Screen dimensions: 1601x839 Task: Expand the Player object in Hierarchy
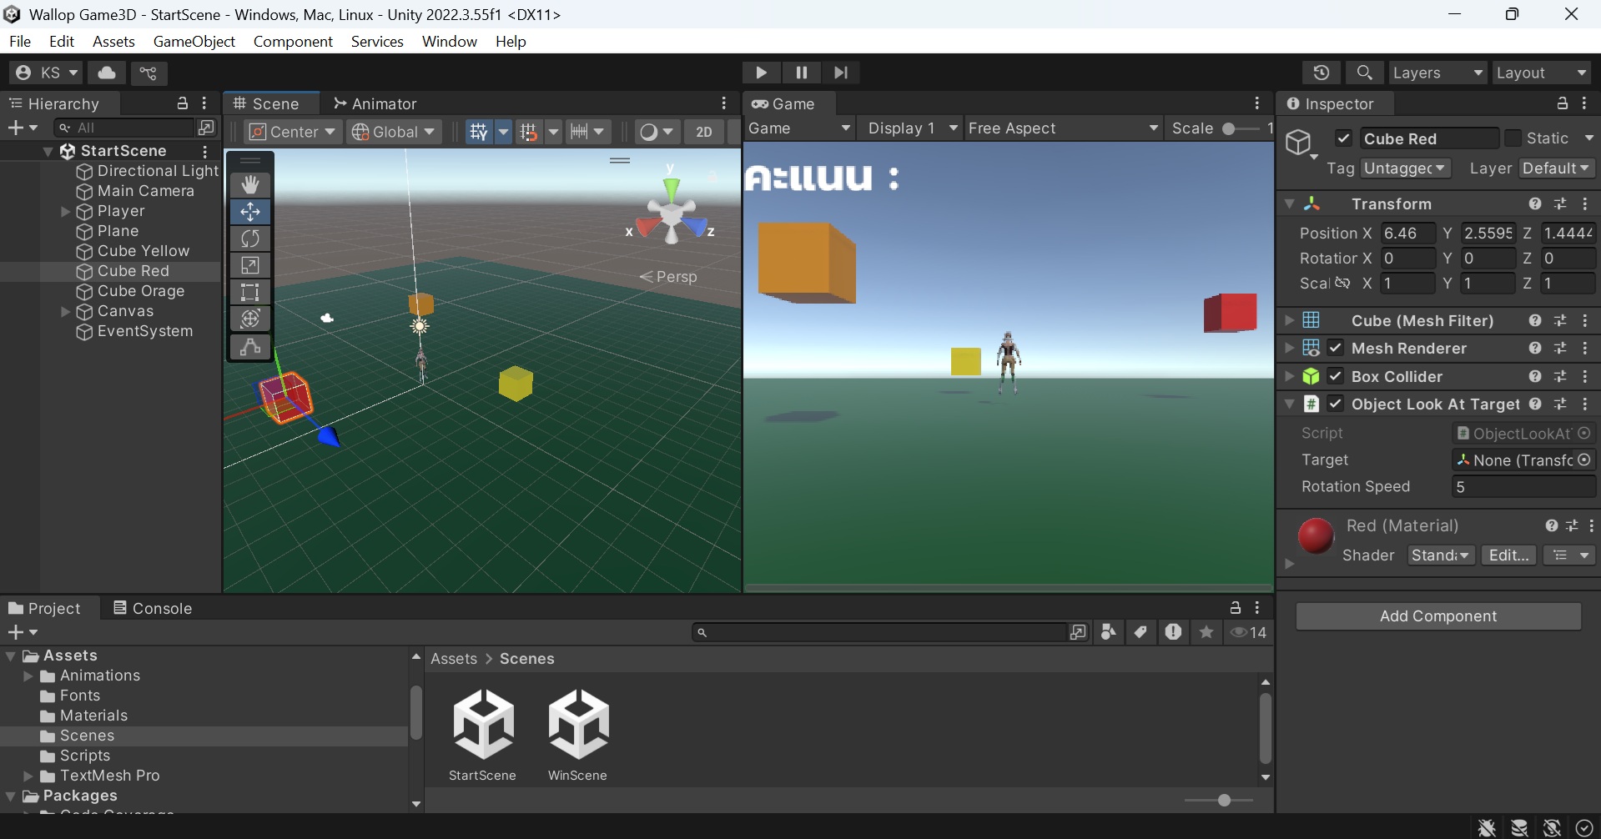pyautogui.click(x=65, y=211)
